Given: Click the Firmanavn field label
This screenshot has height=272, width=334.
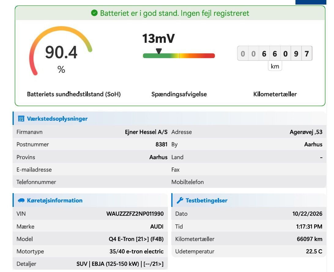Looking at the screenshot, I should (x=29, y=132).
